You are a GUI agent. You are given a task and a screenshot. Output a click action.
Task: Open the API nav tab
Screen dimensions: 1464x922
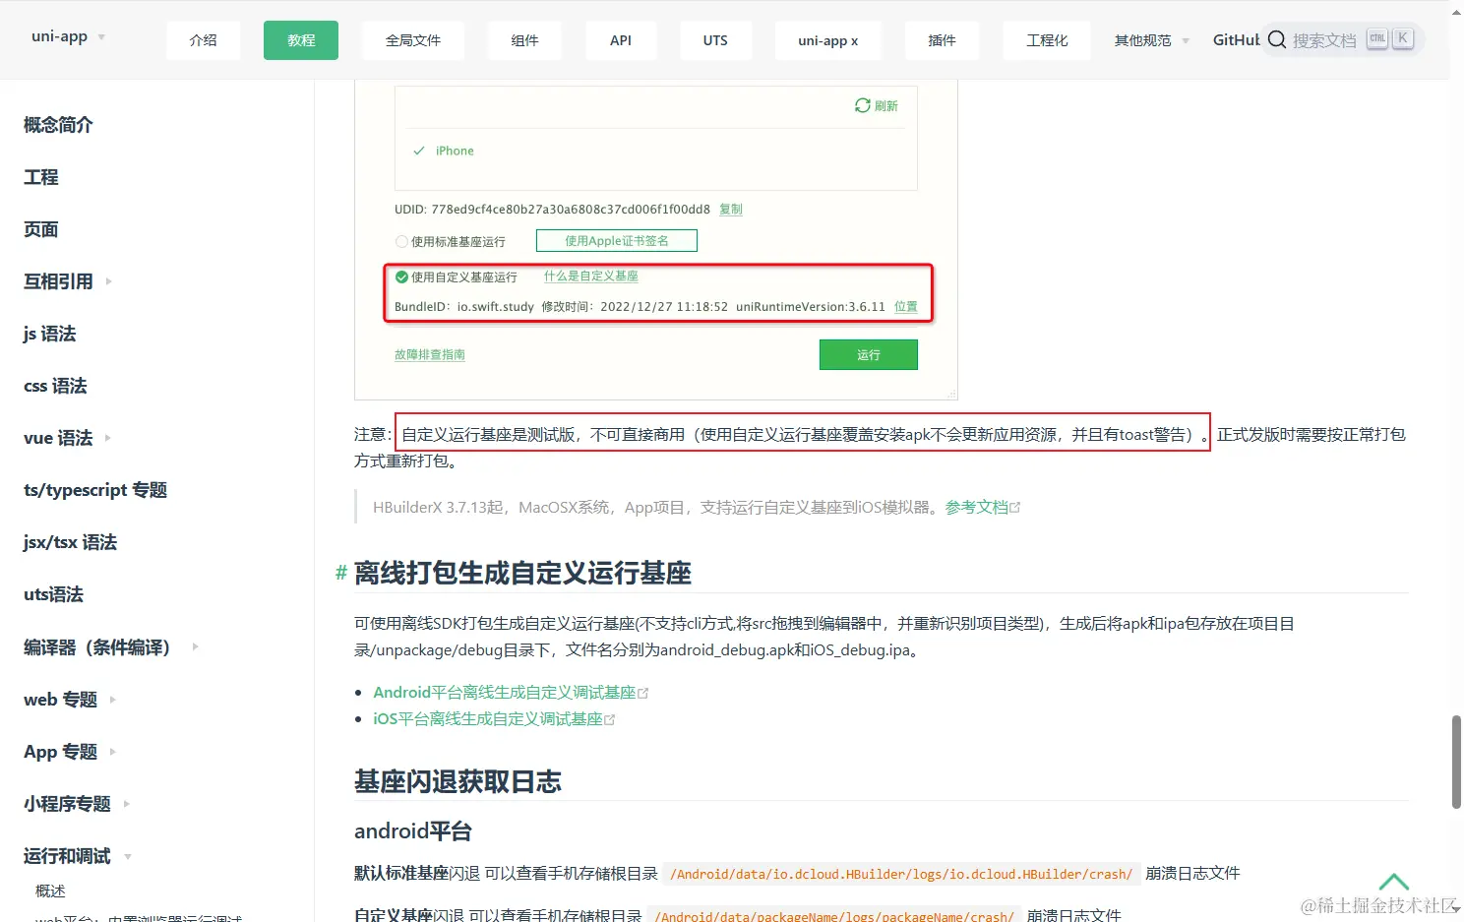621,40
